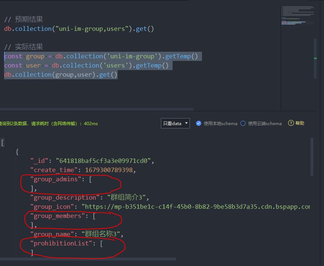This screenshot has height=266, width=324.
Task: Select the 使用云端schema radio option
Action: (x=243, y=123)
